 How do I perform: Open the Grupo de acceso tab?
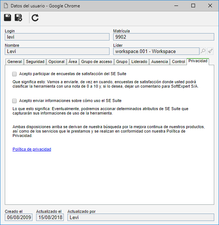point(97,62)
